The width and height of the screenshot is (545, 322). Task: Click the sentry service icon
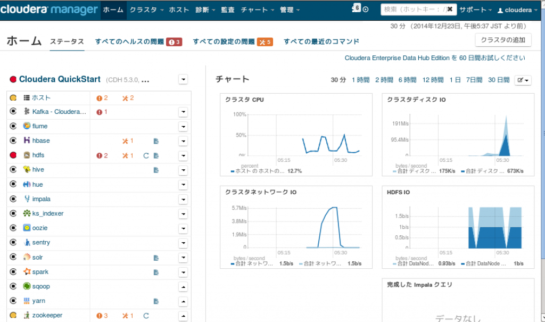(x=27, y=242)
